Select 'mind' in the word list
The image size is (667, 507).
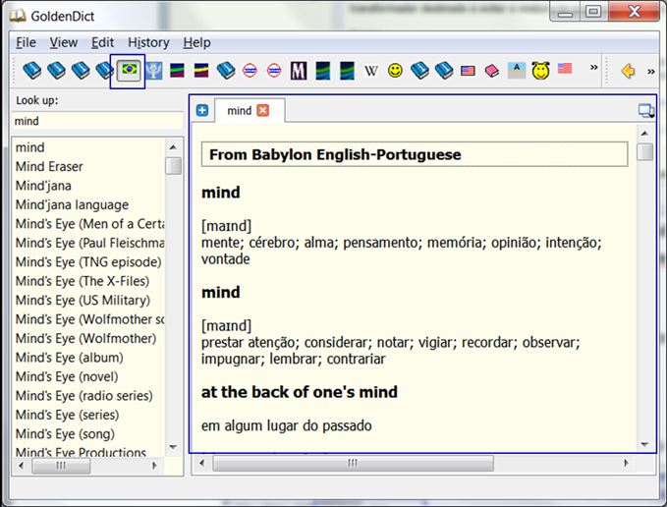pos(29,147)
